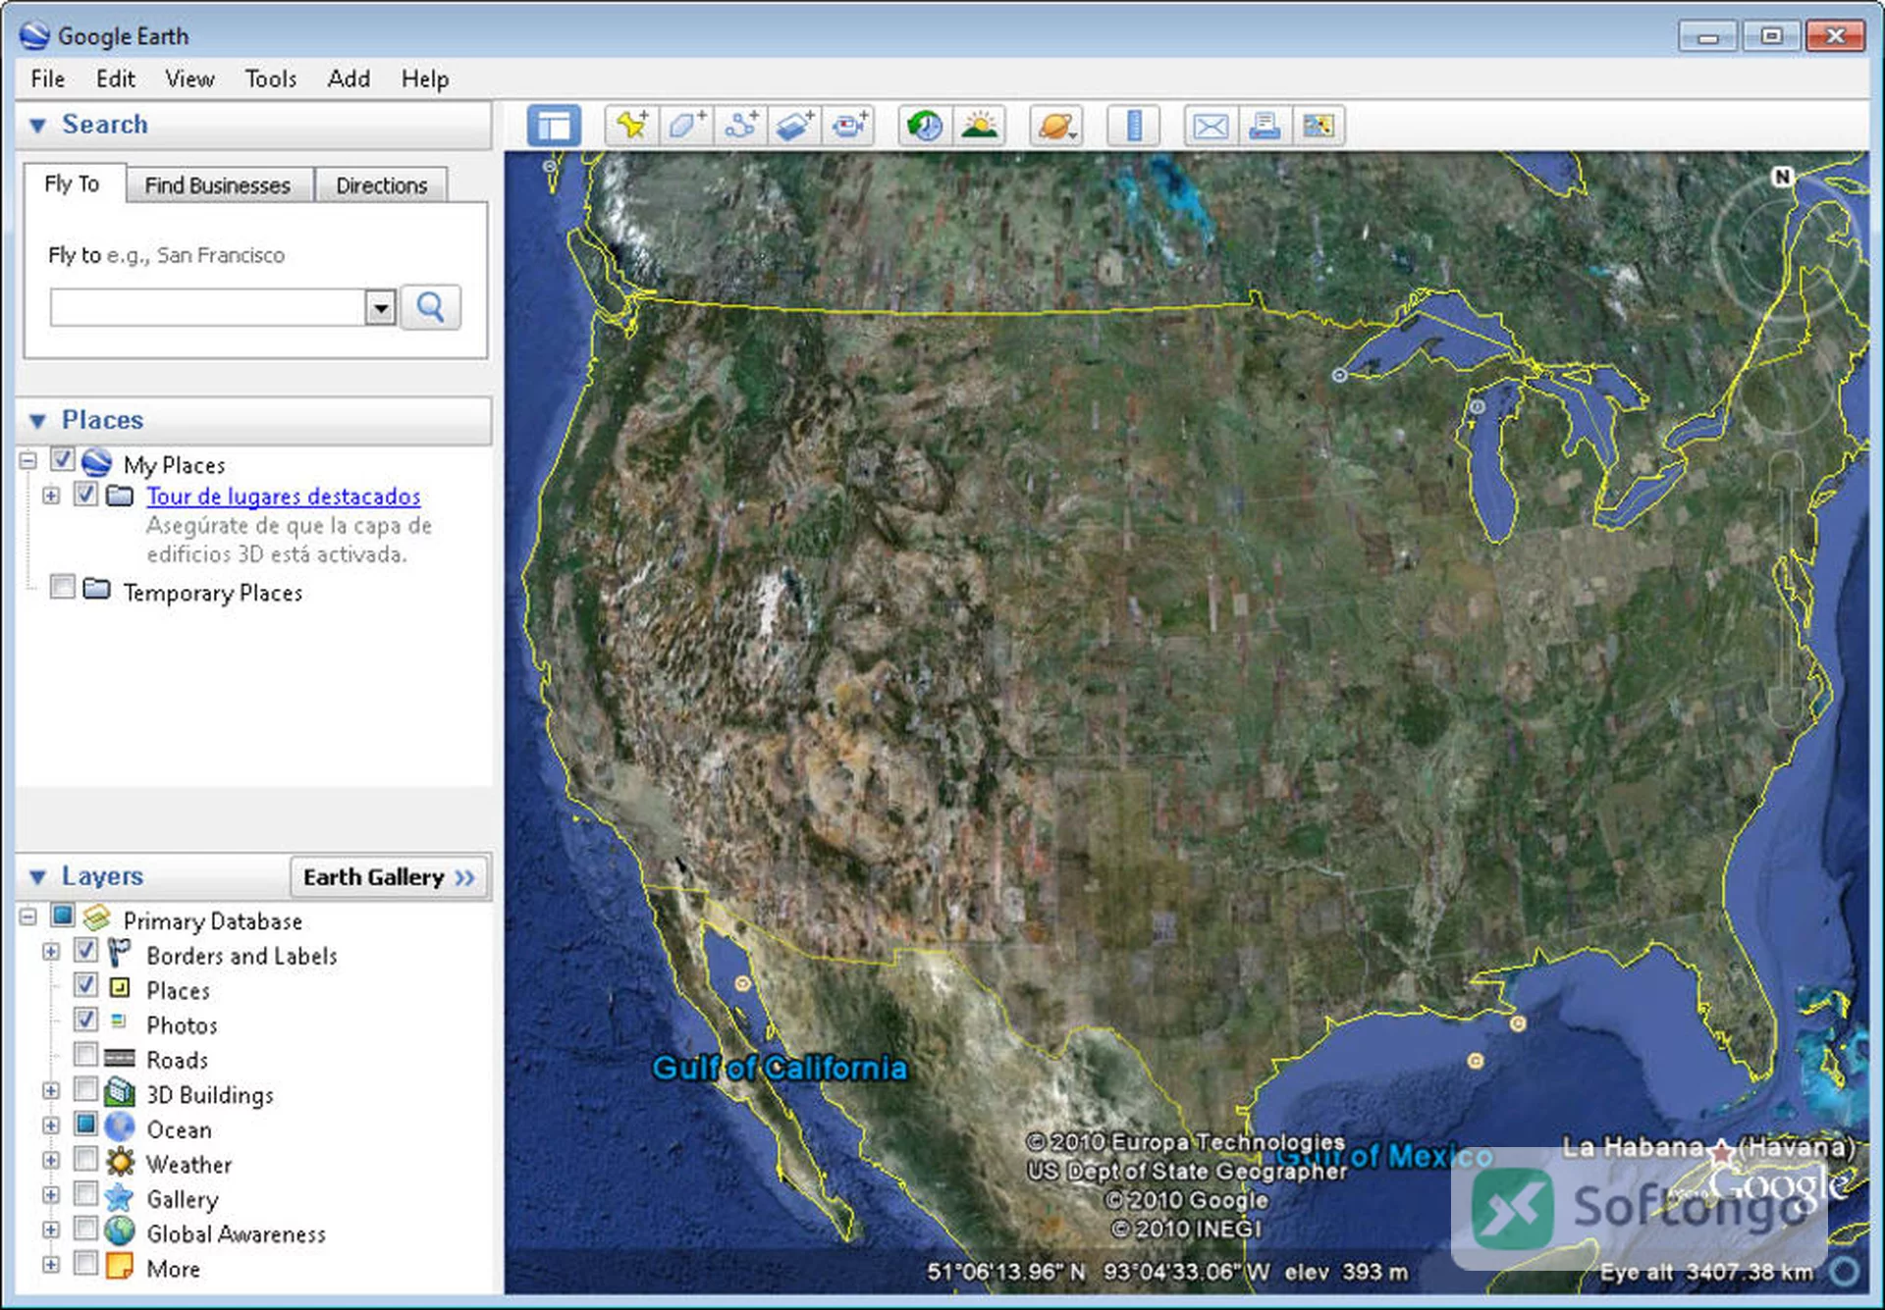Image resolution: width=1885 pixels, height=1310 pixels.
Task: Click the search magnifier button
Action: click(430, 308)
